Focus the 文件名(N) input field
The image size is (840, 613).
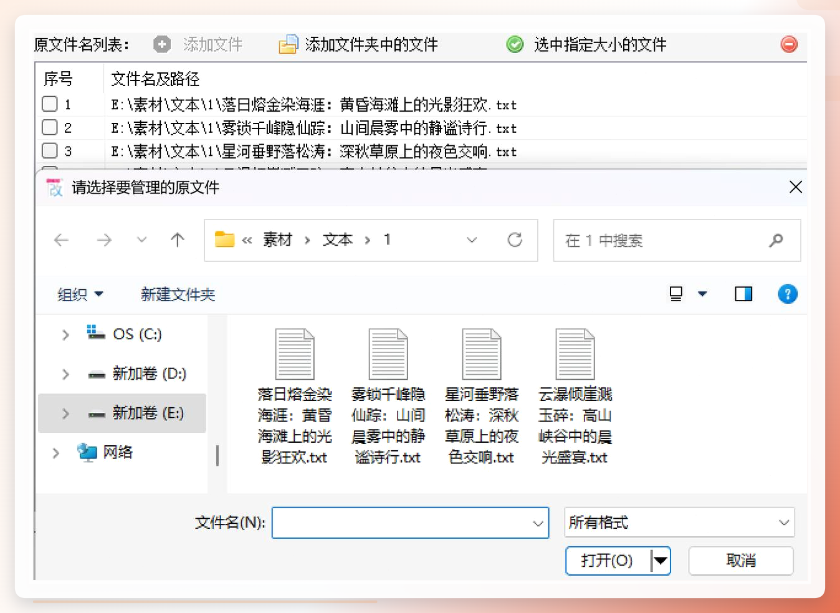point(410,523)
